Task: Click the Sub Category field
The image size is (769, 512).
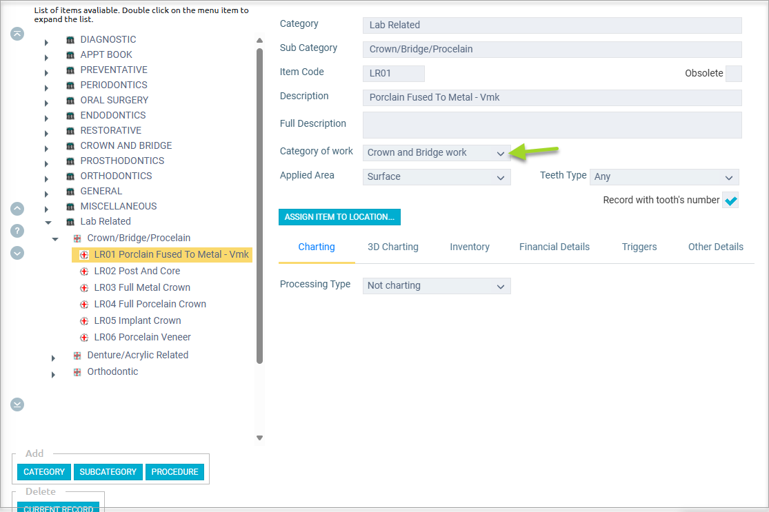Action: coord(552,49)
